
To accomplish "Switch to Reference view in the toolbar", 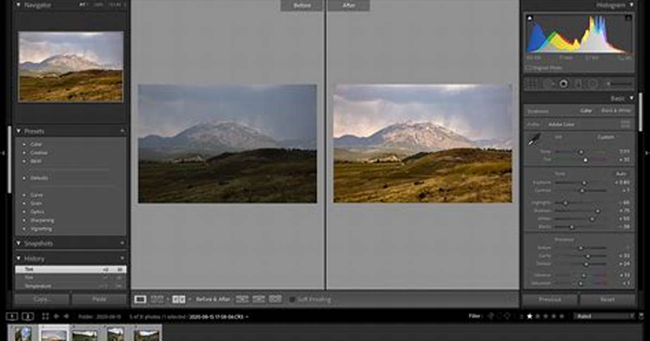I will (x=157, y=299).
